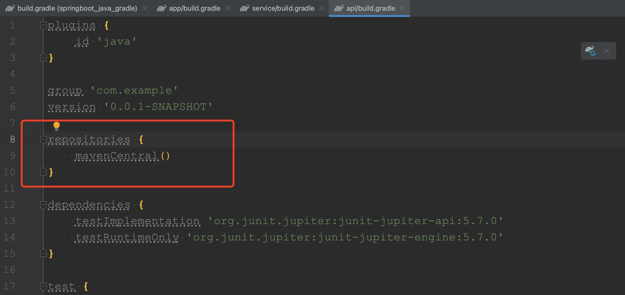Screen dimensions: 625x295
Task: Open the service/build.gradle tab
Action: (x=283, y=8)
